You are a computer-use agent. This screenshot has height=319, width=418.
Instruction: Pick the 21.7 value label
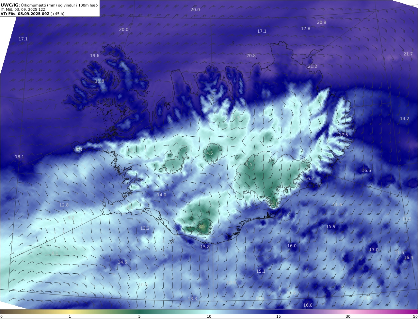(408, 54)
